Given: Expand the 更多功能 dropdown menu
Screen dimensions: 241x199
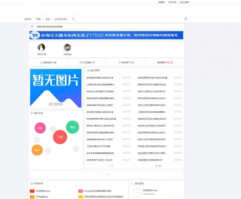Looking at the screenshot, I should click(x=62, y=19).
